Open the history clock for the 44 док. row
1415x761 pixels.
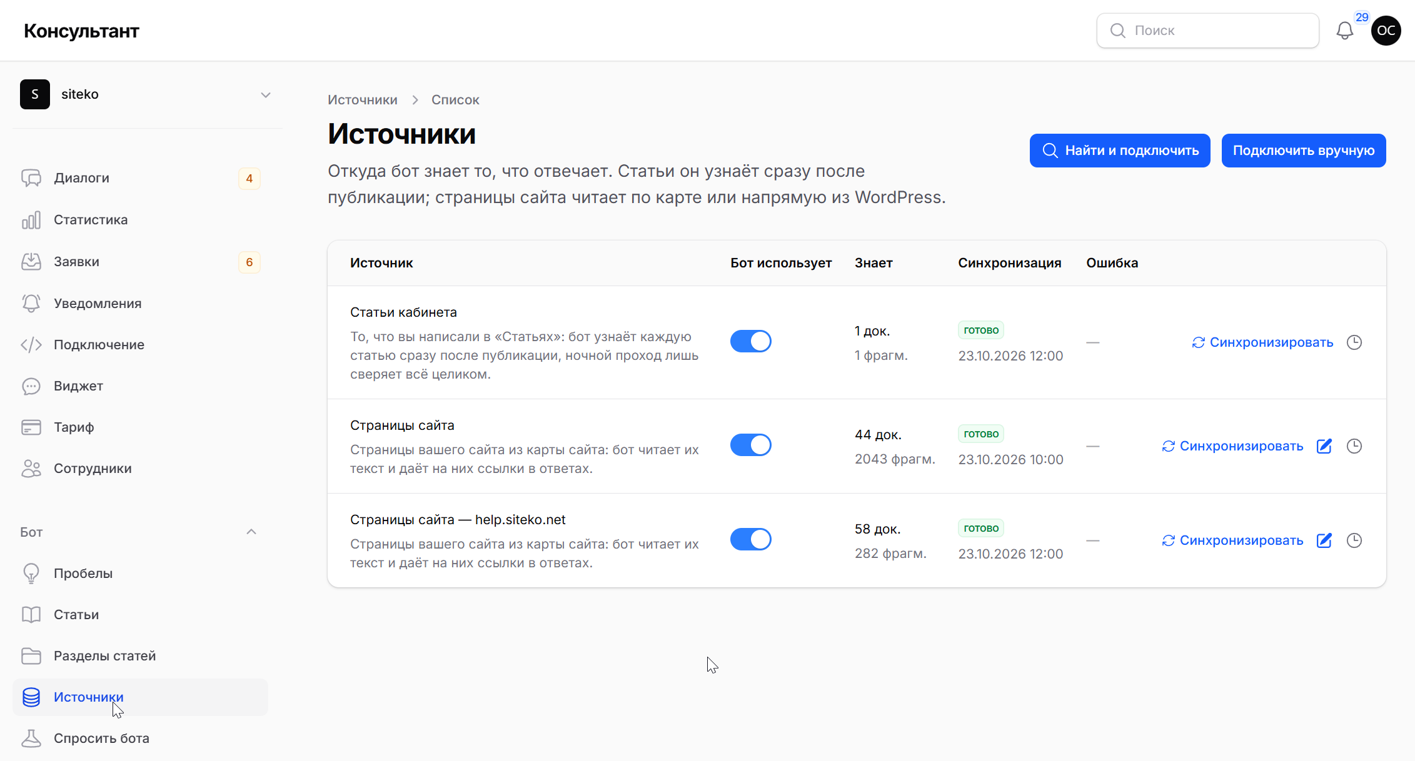coord(1354,446)
